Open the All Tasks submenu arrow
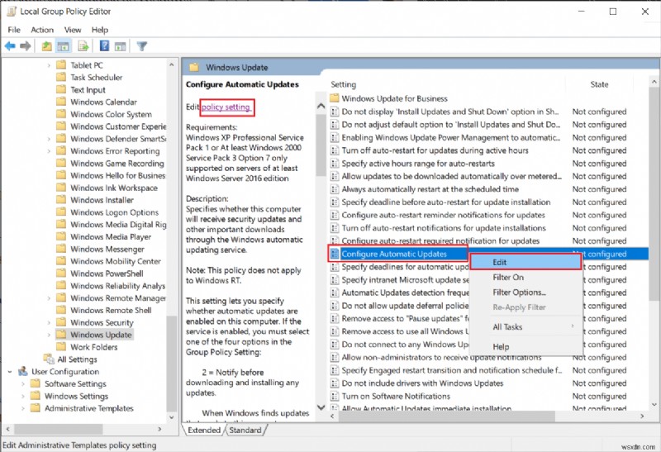The image size is (661, 452). pos(573,326)
